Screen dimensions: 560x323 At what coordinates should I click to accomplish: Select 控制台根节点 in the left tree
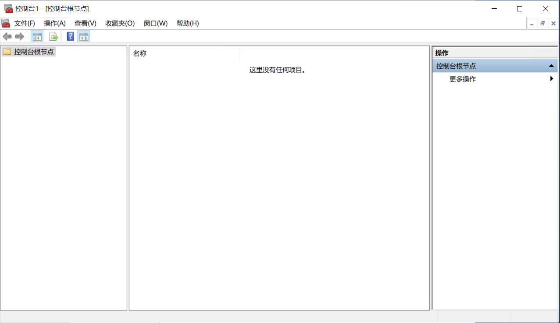[29, 52]
